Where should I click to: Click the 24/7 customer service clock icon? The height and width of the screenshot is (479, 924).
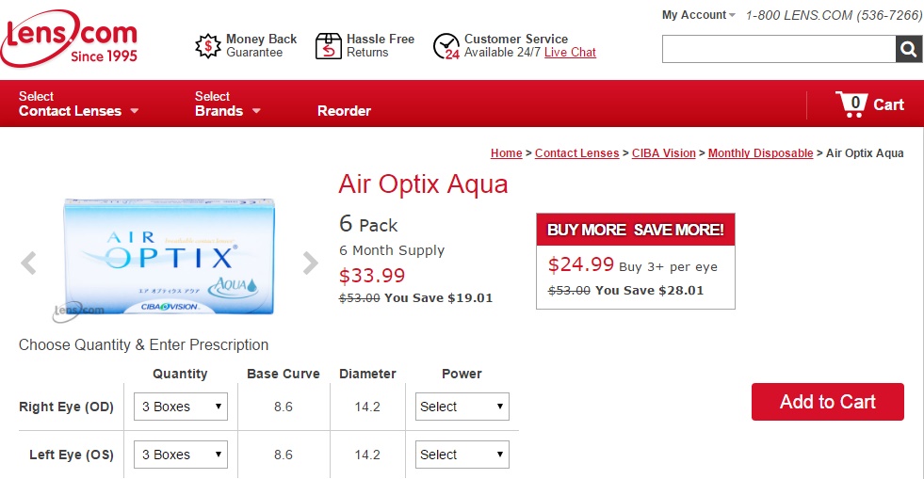click(x=446, y=46)
